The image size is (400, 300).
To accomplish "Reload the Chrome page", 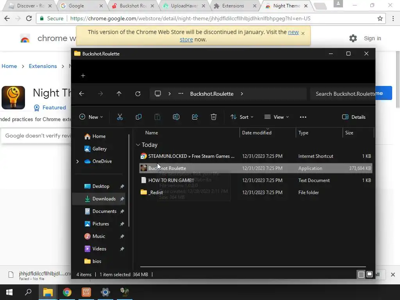I will pyautogui.click(x=29, y=18).
